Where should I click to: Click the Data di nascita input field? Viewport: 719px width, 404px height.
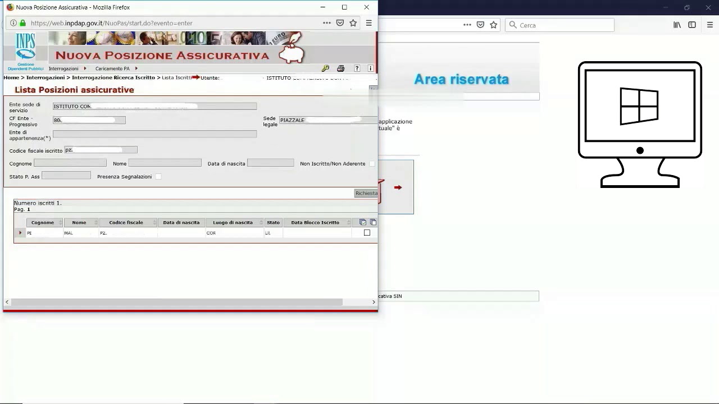[x=270, y=163]
